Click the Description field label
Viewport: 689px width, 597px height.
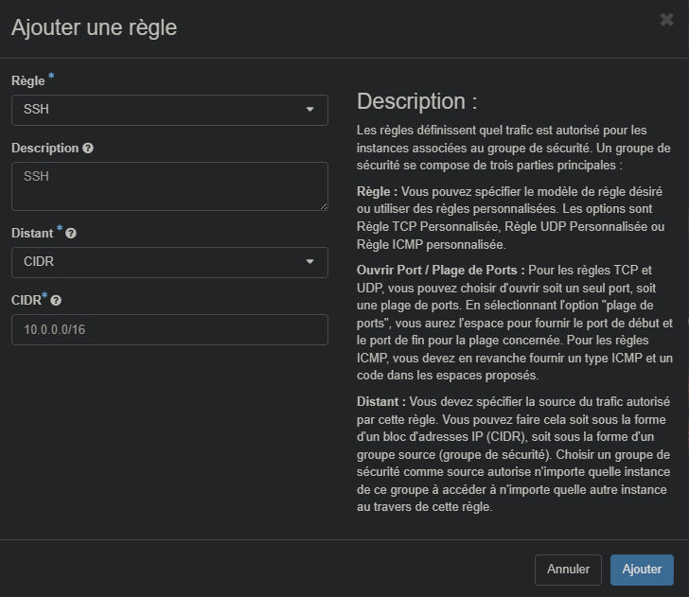pyautogui.click(x=44, y=149)
